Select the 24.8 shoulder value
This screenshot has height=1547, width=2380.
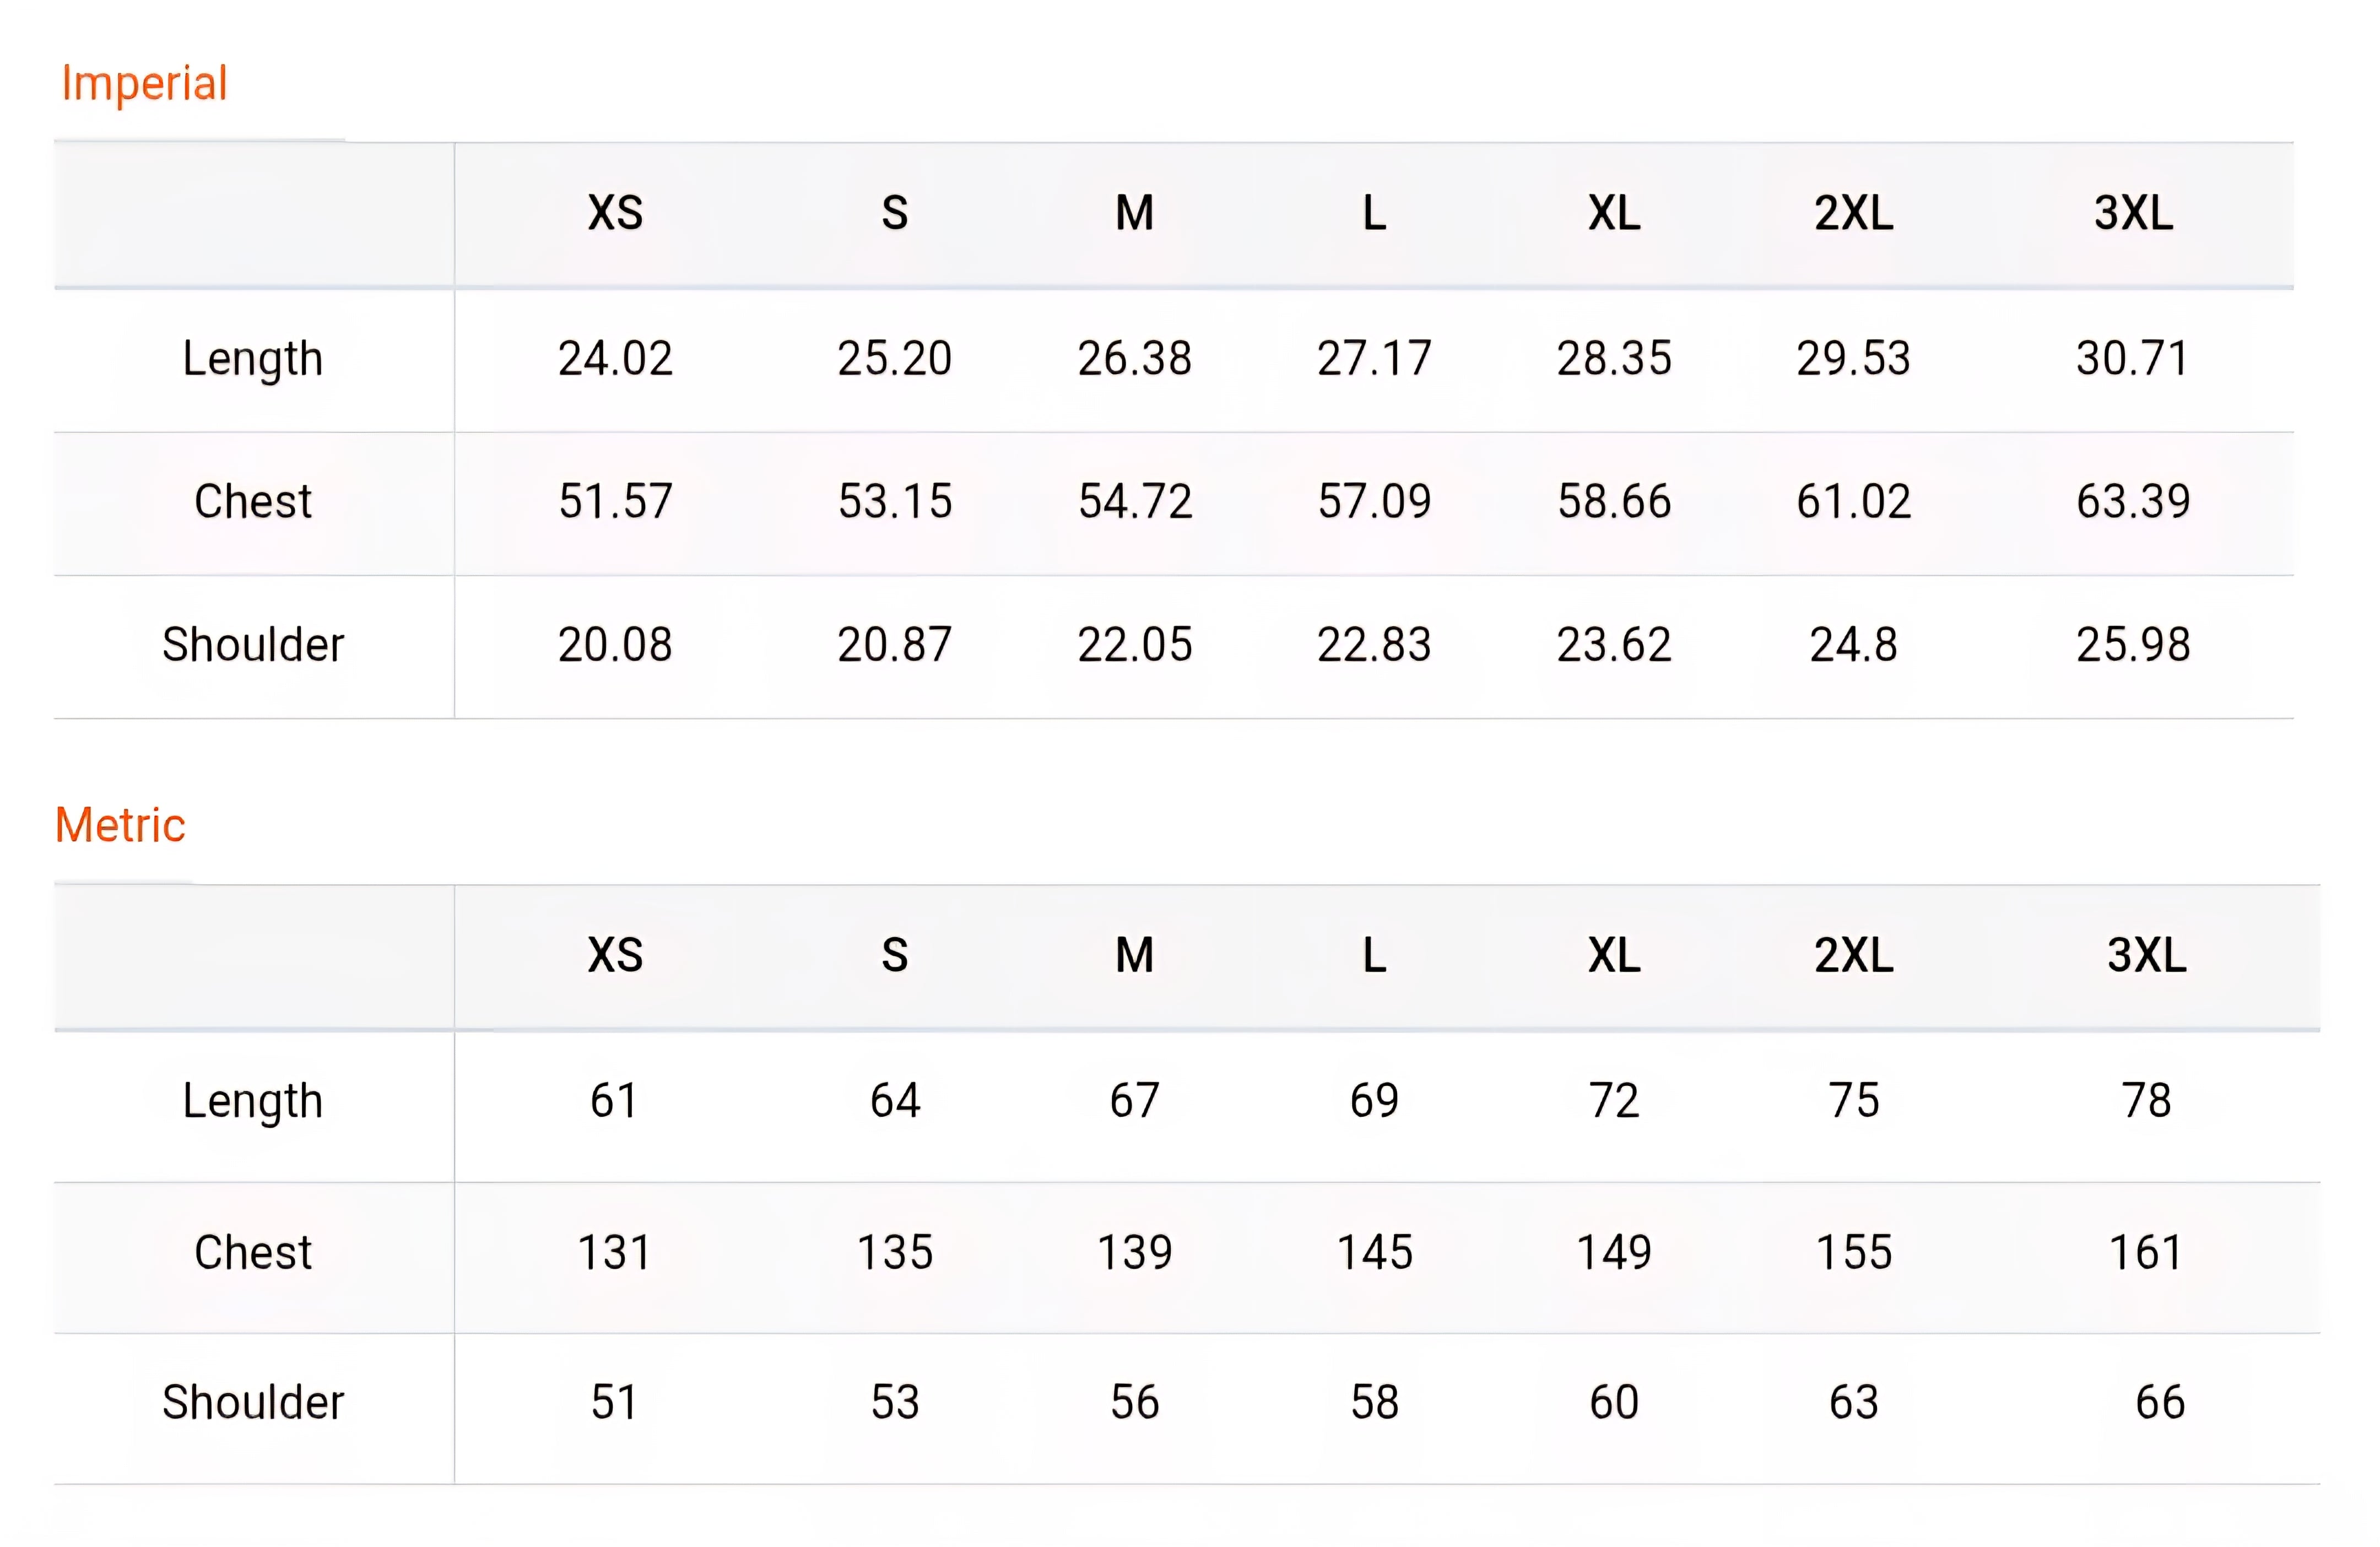1853,644
